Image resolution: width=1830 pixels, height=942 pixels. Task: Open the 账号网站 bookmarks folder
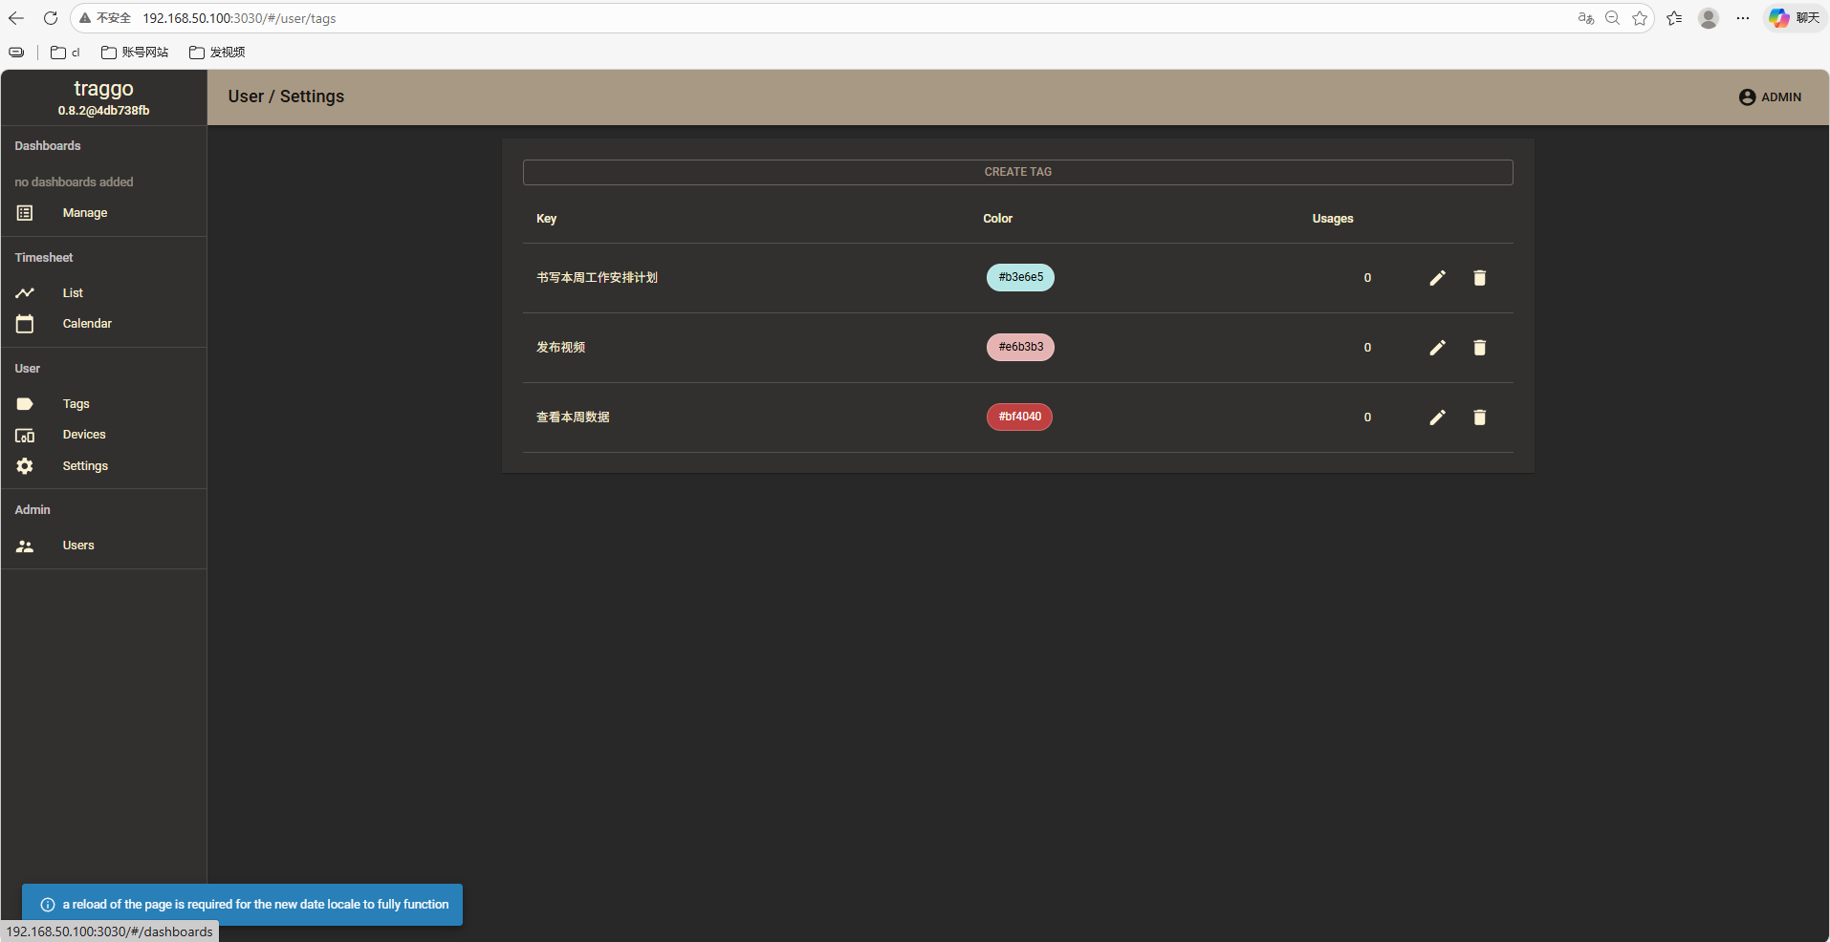[x=135, y=53]
